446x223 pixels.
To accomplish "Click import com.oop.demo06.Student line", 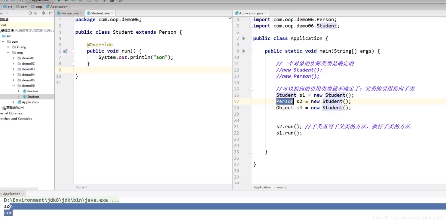I will (296, 26).
